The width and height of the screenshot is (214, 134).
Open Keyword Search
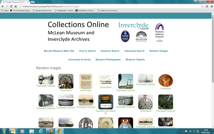click(110, 51)
